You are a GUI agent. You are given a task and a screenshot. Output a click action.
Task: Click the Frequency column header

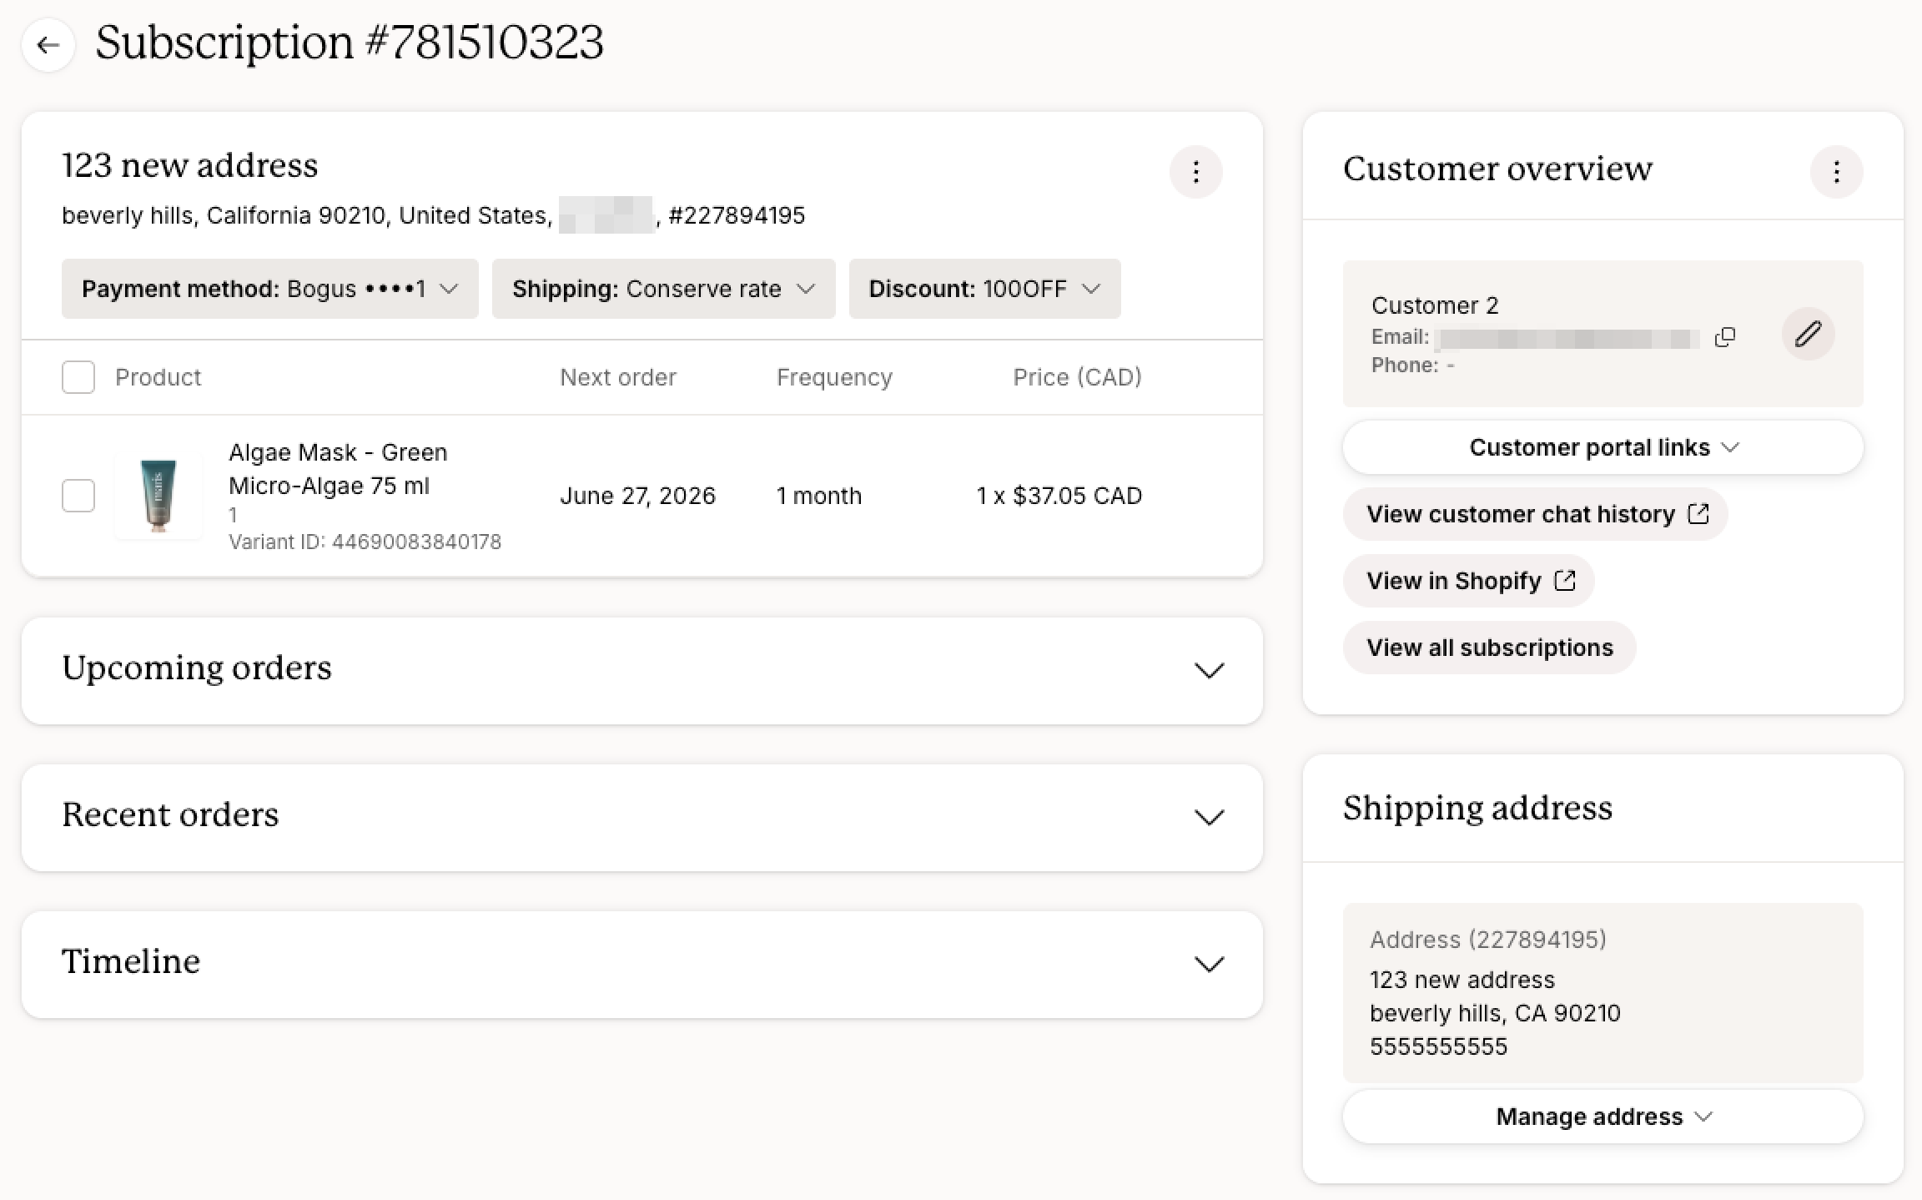[834, 377]
